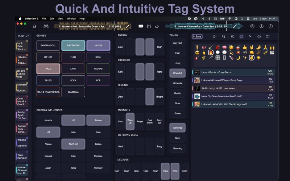Open the Window menu

click(x=71, y=18)
